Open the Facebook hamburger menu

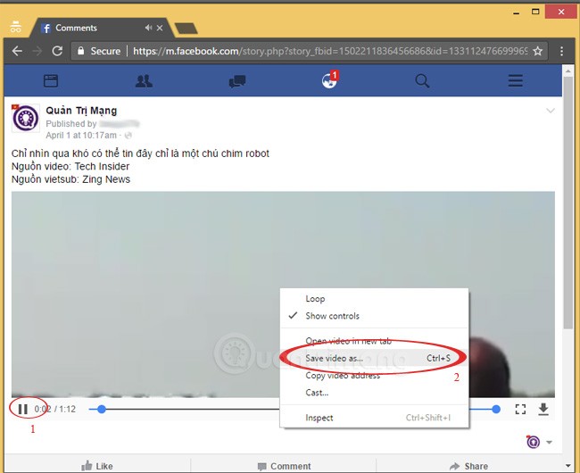pyautogui.click(x=515, y=81)
